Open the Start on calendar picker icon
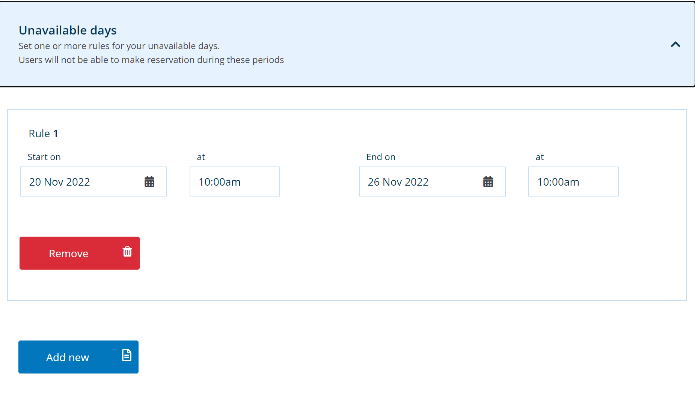This screenshot has height=393, width=695. click(149, 182)
